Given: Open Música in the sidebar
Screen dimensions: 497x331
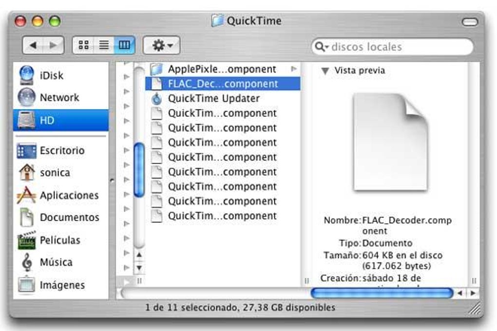Looking at the screenshot, I should (61, 262).
